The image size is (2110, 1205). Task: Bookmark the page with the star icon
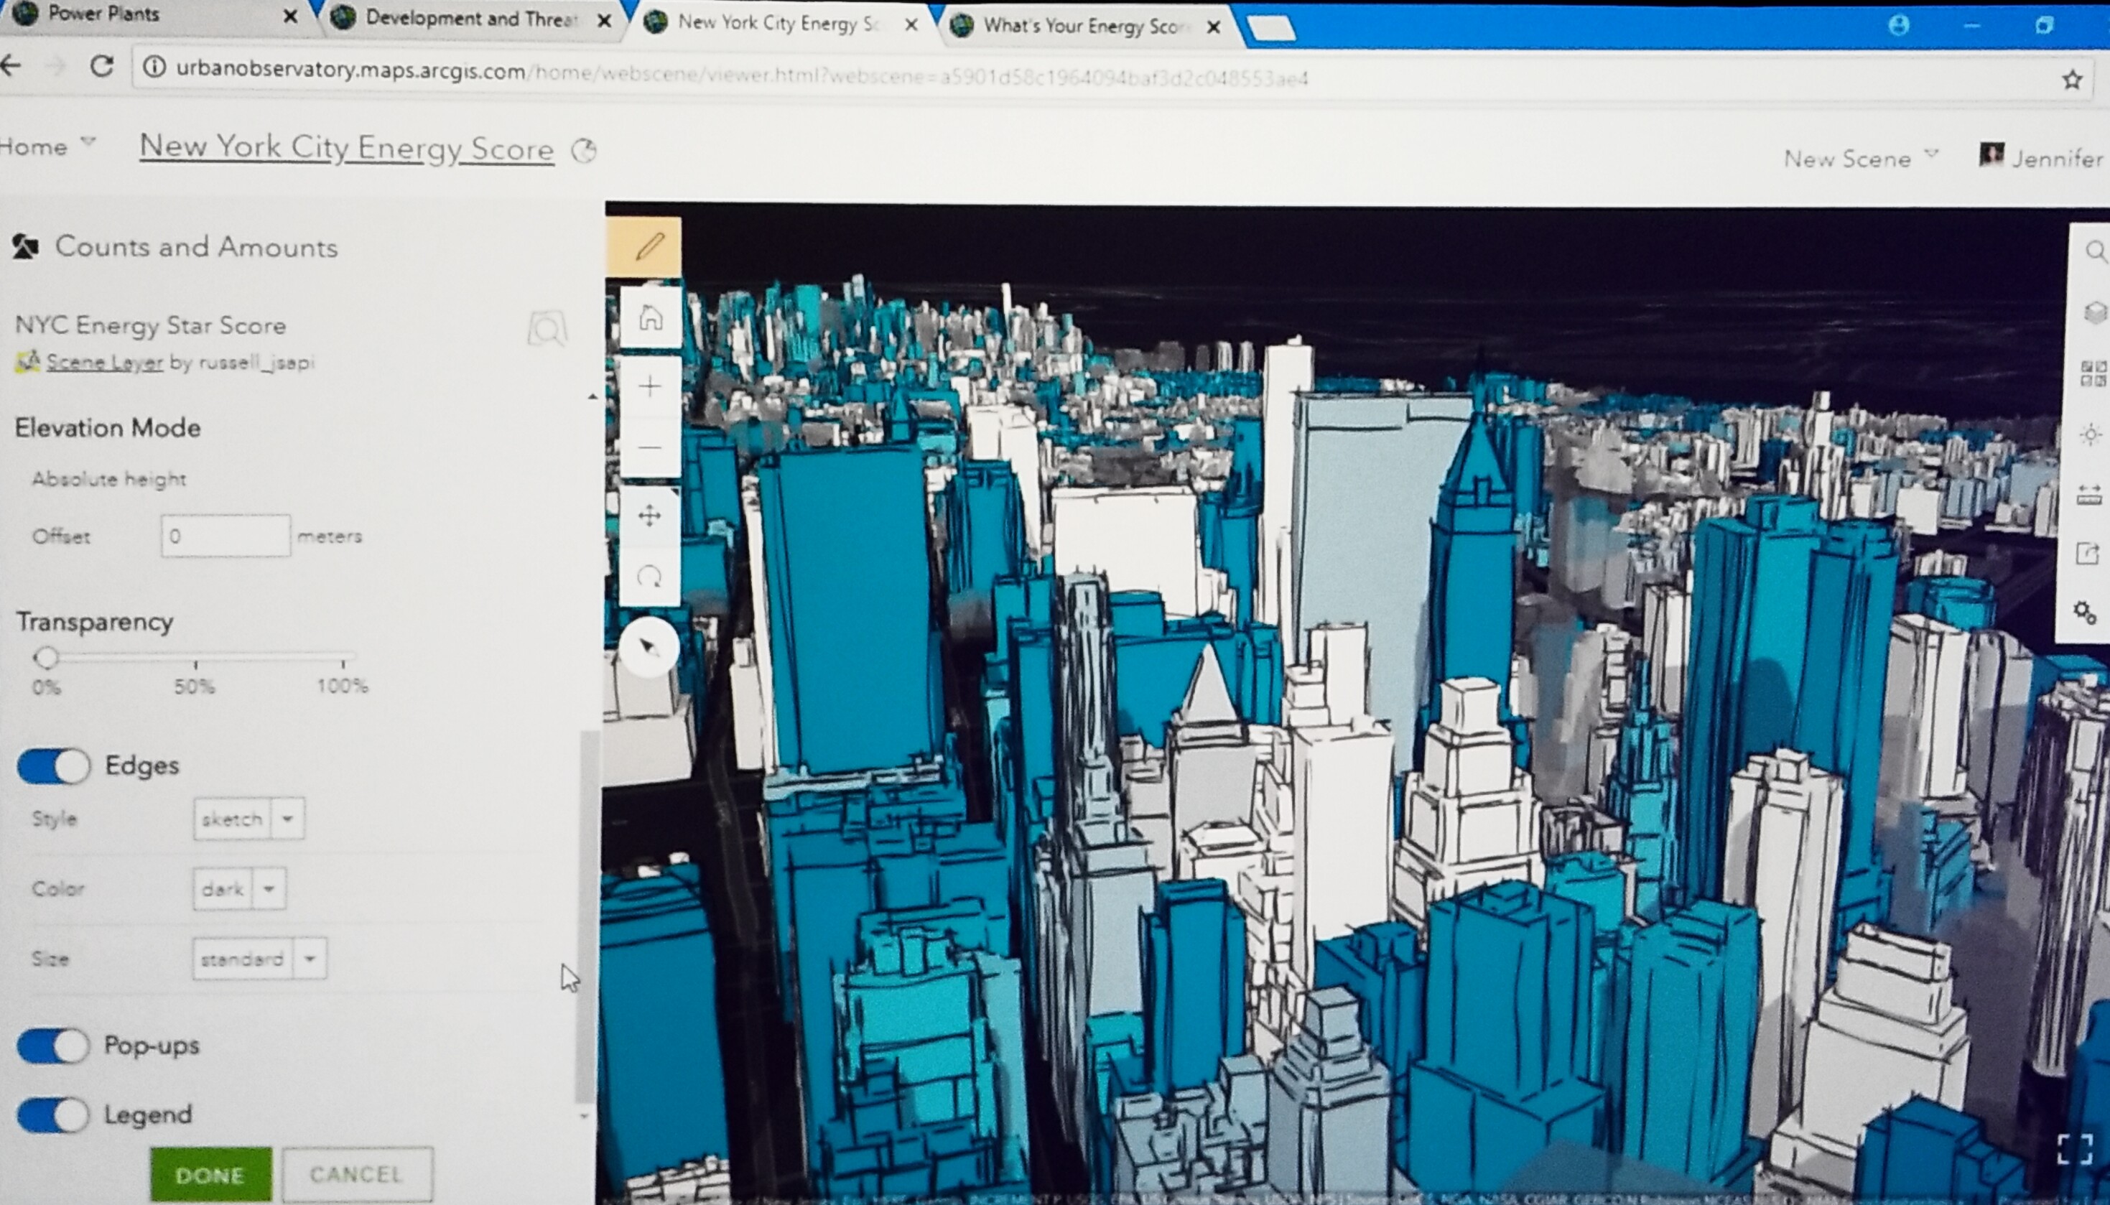tap(2071, 80)
